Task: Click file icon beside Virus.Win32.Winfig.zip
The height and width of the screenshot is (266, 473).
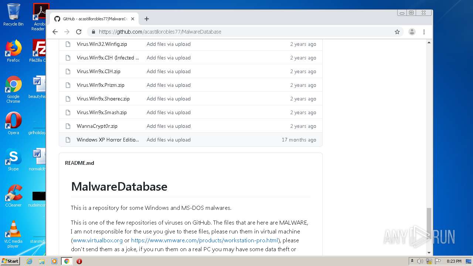Action: [68, 44]
